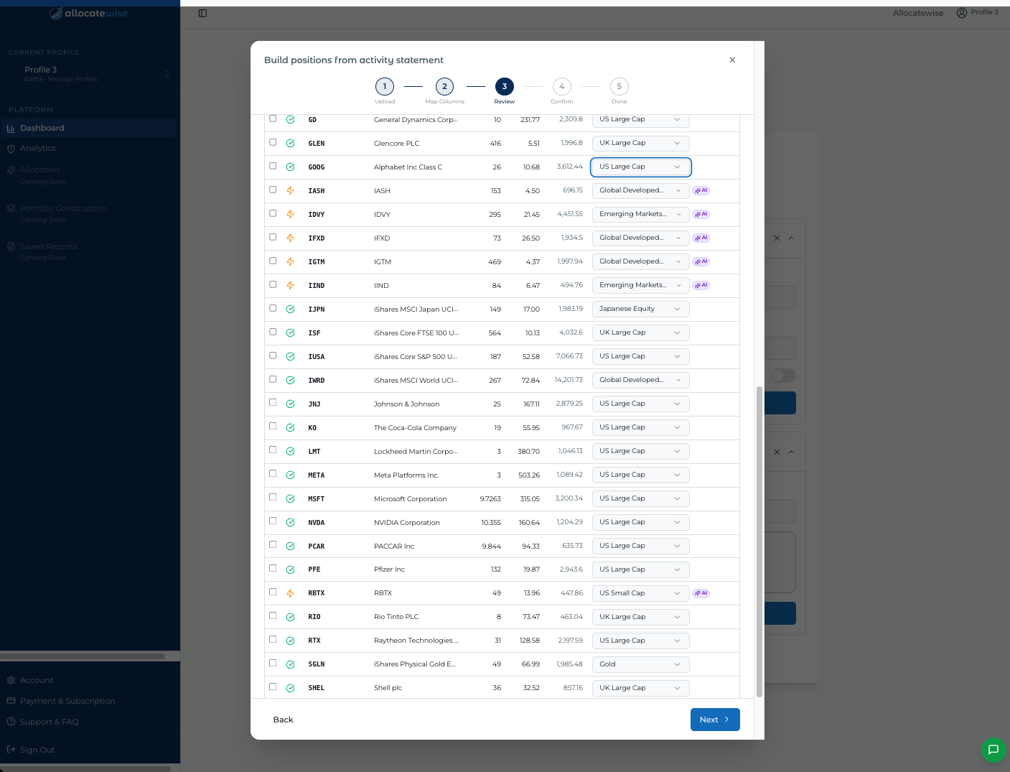The width and height of the screenshot is (1010, 772).
Task: Click the Next button
Action: click(715, 720)
